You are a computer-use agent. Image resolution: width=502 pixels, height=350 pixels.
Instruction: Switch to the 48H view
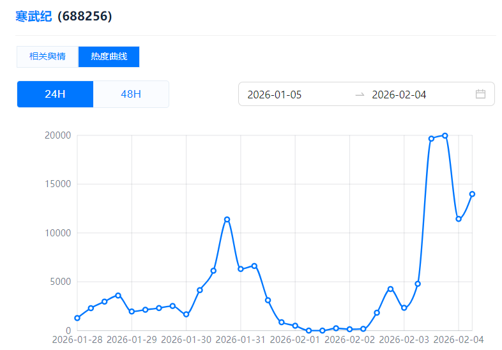(x=131, y=95)
